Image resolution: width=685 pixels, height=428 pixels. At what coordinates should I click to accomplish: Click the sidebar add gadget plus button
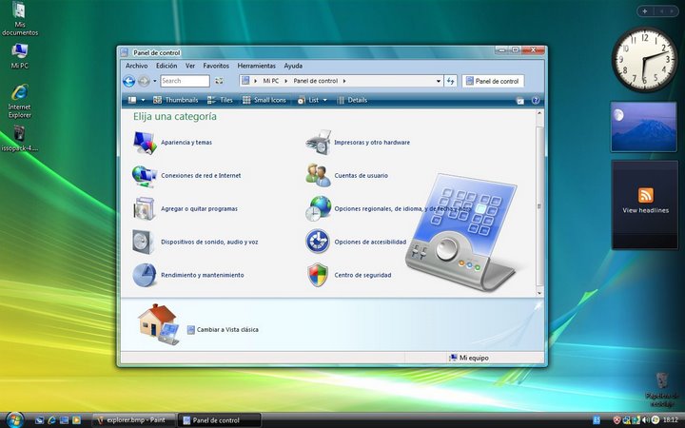point(645,11)
